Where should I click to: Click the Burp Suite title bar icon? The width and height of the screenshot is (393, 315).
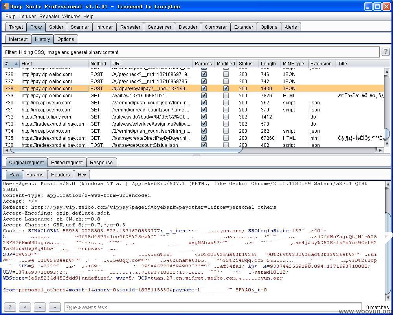[6, 6]
